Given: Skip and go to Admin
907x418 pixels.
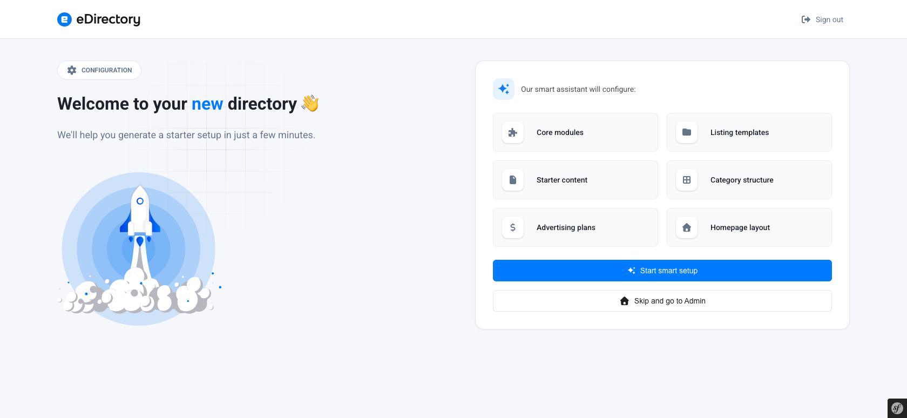Looking at the screenshot, I should [662, 301].
